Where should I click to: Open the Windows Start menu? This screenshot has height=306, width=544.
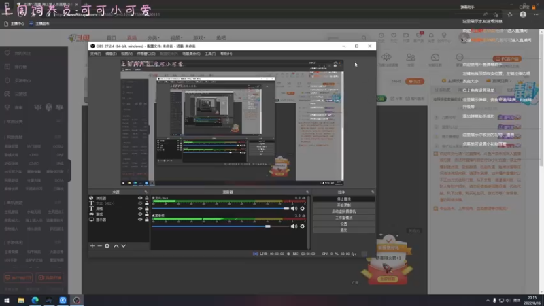pyautogui.click(x=7, y=300)
